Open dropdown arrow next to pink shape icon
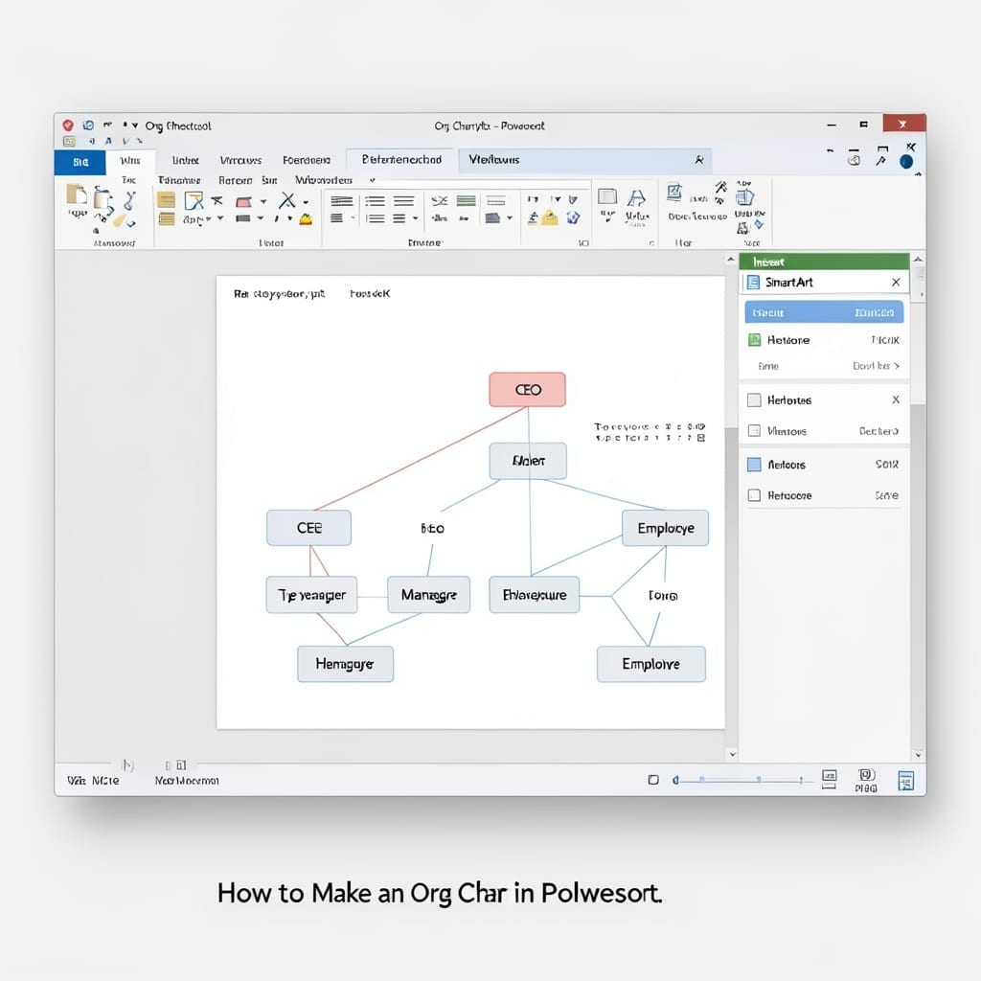The image size is (981, 981). [x=263, y=201]
